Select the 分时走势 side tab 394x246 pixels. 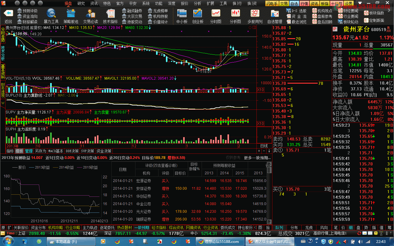(3, 35)
